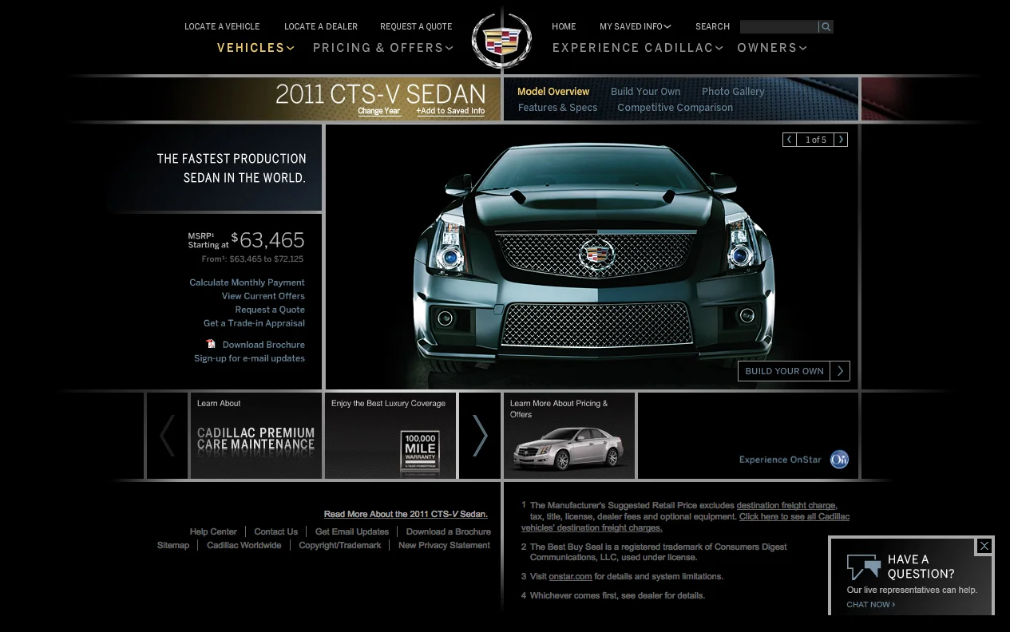Click the arrow on Build Your Own button
Viewport: 1010px width, 632px height.
840,371
